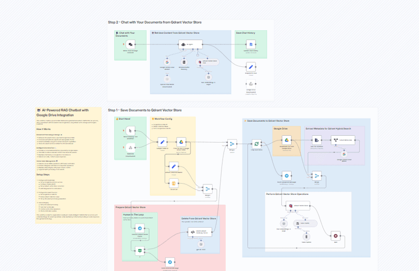Click the Step 2 Chat with Your Documents heading
This screenshot has width=419, height=271.
click(x=155, y=22)
